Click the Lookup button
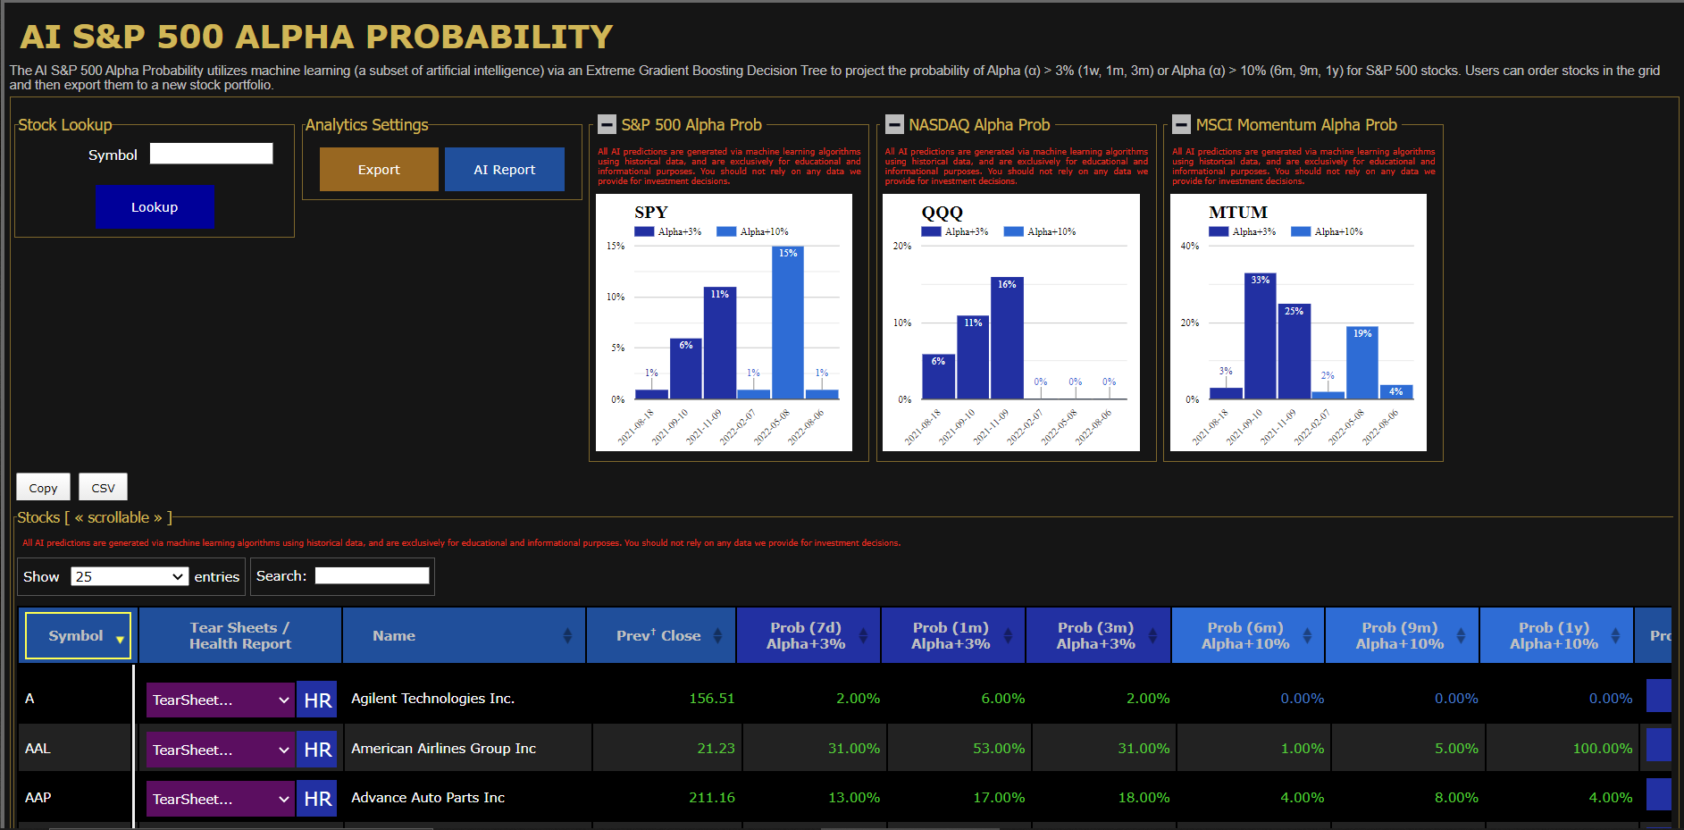Image resolution: width=1684 pixels, height=830 pixels. [155, 206]
